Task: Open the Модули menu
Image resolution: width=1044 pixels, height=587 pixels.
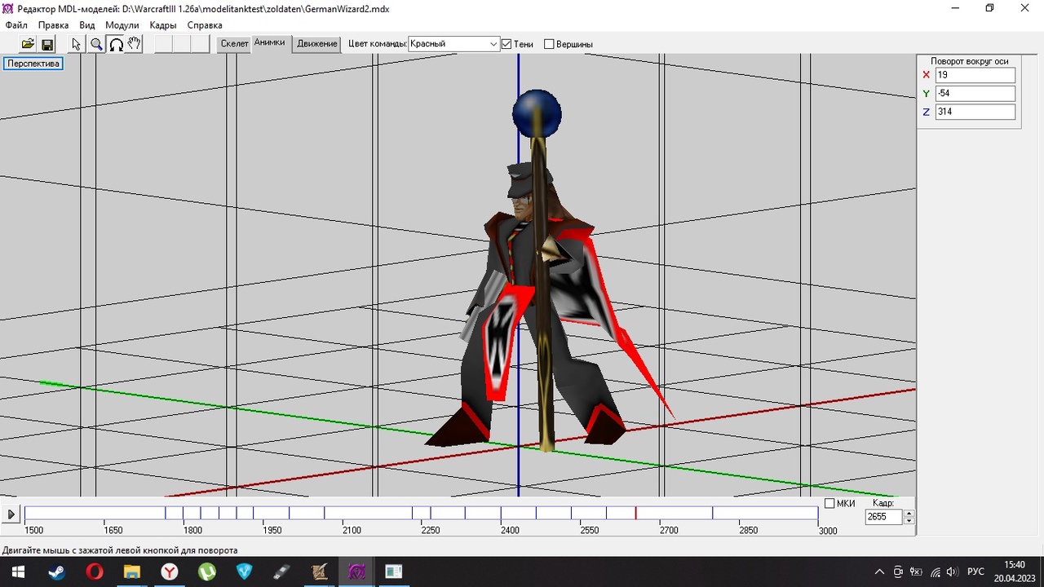Action: pyautogui.click(x=122, y=25)
